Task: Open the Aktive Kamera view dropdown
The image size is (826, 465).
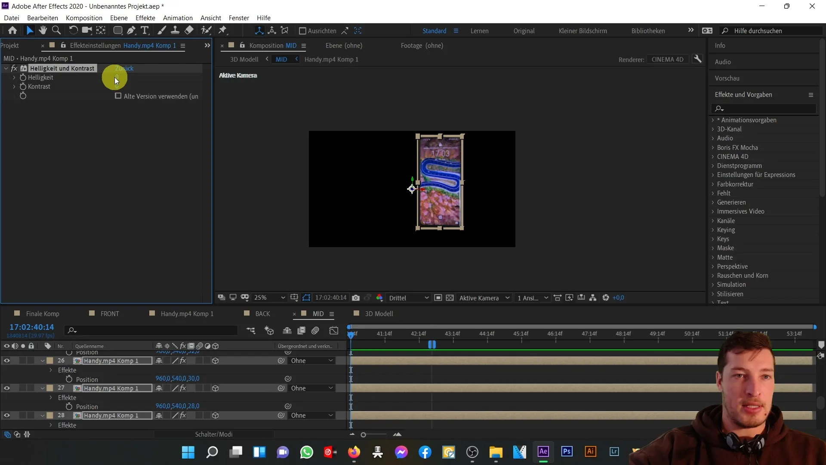Action: tap(484, 298)
